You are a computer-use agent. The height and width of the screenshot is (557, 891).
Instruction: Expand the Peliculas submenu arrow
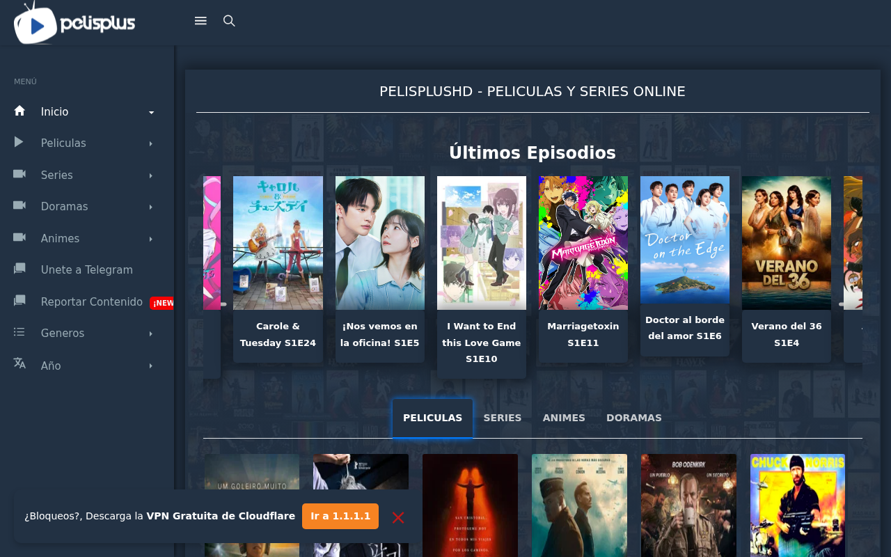pos(151,143)
